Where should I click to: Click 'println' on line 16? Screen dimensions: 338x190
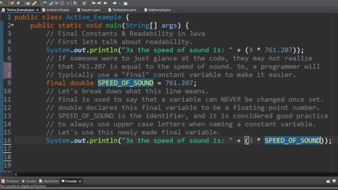(104, 141)
